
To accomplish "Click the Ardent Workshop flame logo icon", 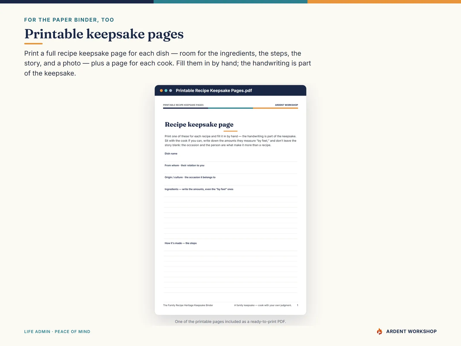I will pyautogui.click(x=379, y=331).
